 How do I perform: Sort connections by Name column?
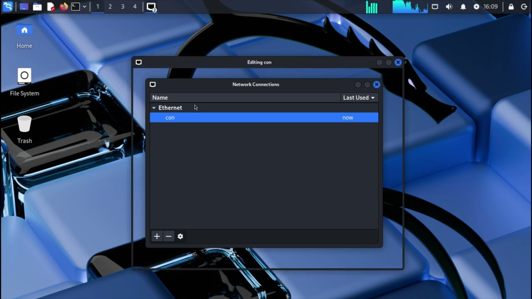click(x=245, y=98)
